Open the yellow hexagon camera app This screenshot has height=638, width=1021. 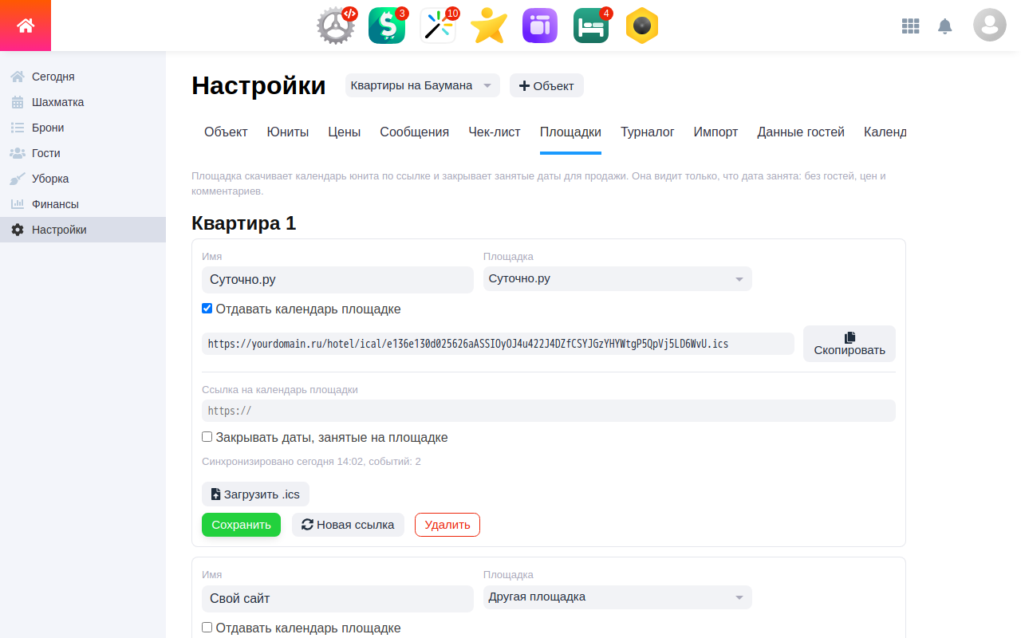click(x=642, y=26)
